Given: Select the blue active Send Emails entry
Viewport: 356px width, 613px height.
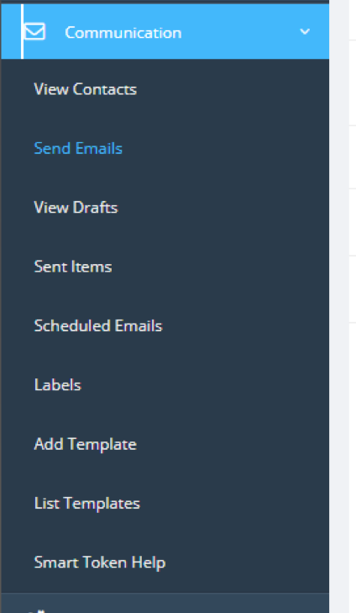Looking at the screenshot, I should coord(78,148).
